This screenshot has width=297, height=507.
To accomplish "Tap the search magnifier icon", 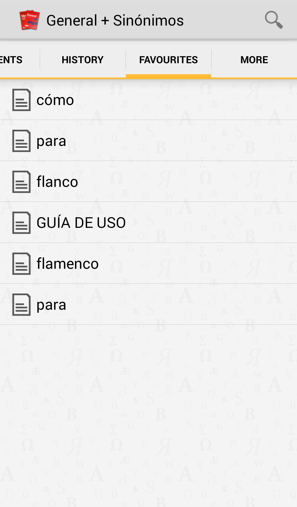I will (x=274, y=20).
